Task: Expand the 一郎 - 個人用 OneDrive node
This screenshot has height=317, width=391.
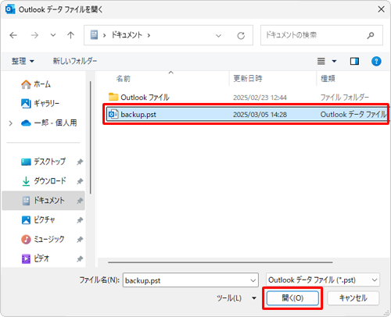Action: pos(11,123)
